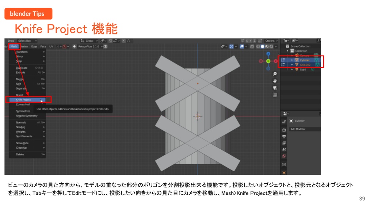Select Bisect from the Mesh menu

coord(27,95)
